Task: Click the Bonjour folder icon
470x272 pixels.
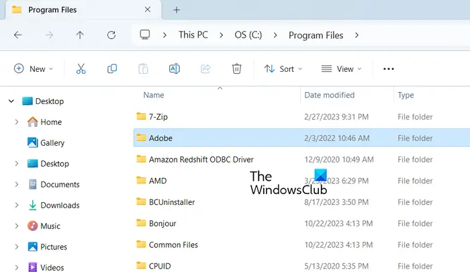Action: click(x=141, y=222)
